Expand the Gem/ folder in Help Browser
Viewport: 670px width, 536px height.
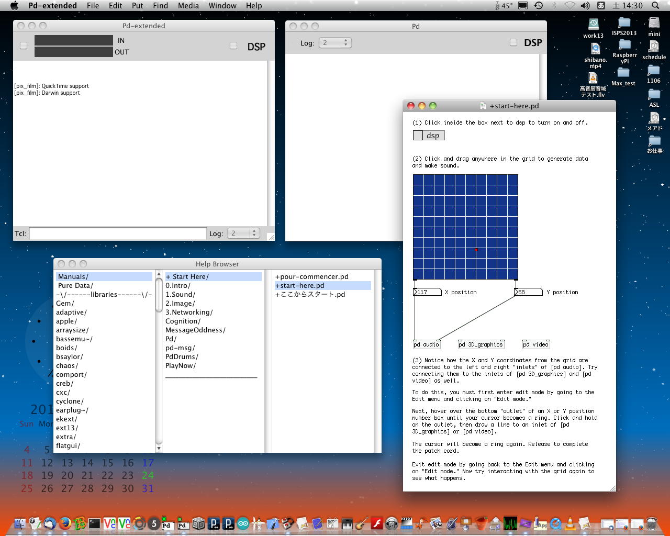tap(65, 304)
